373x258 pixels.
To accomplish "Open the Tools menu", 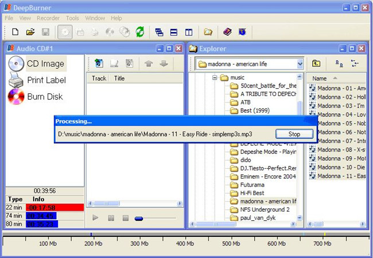I will [x=73, y=18].
